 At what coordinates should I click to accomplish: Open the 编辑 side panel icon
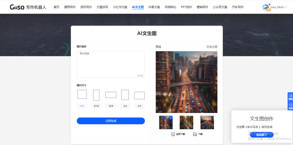pos(290,97)
